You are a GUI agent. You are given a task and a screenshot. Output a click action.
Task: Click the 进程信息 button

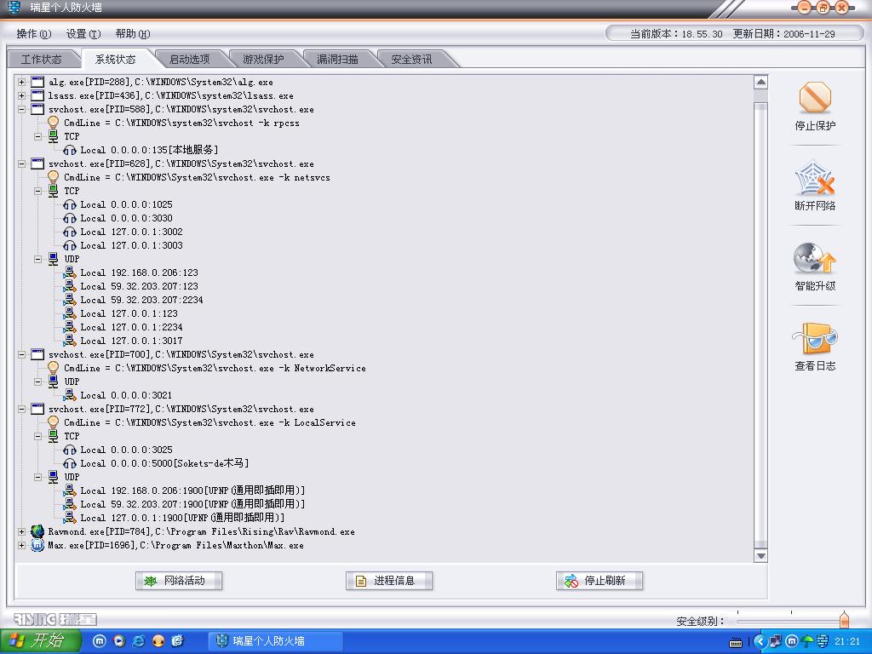388,581
